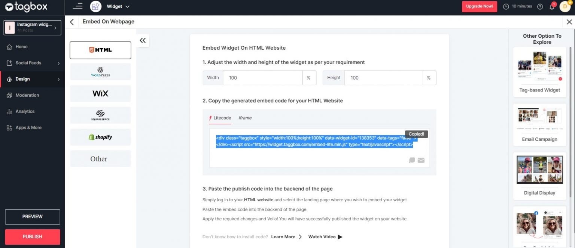
Task: Switch to the Iframe tab
Action: click(x=245, y=118)
